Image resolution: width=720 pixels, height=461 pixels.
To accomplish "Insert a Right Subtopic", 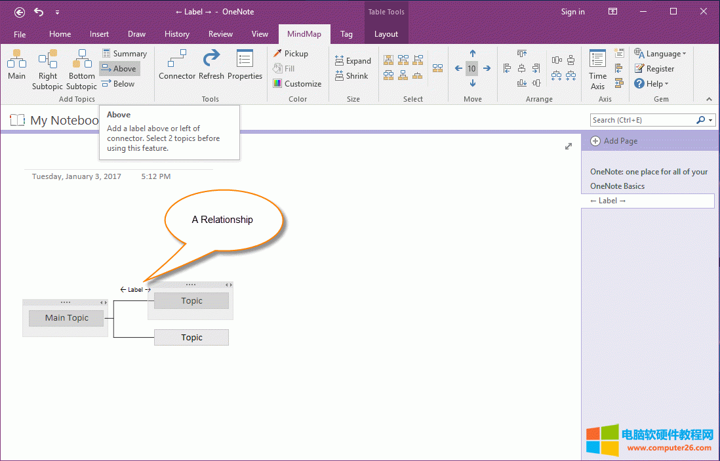I will pos(47,69).
